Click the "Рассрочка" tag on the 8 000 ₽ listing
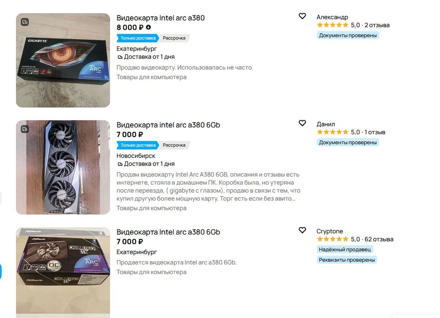Image resolution: width=440 pixels, height=318 pixels. tap(174, 38)
